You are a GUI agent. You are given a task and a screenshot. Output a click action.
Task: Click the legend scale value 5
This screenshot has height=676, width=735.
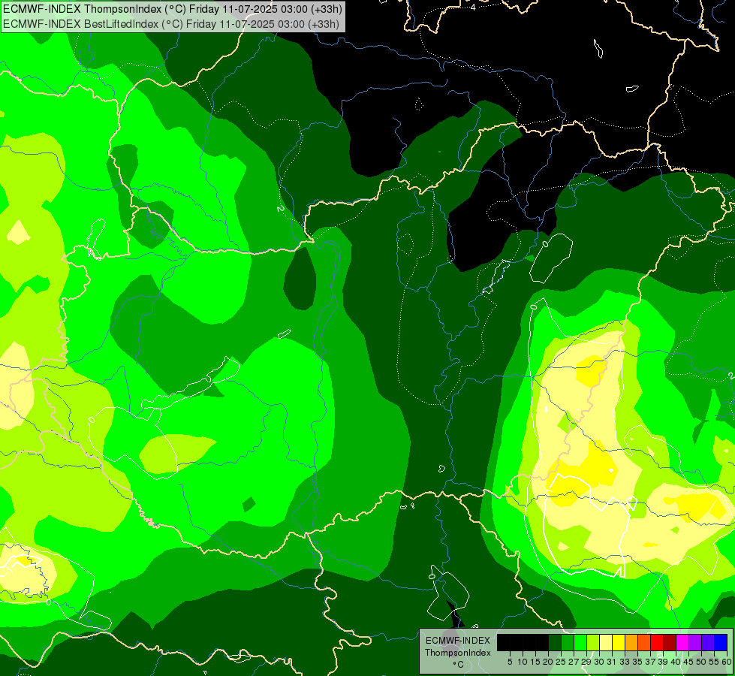click(510, 662)
